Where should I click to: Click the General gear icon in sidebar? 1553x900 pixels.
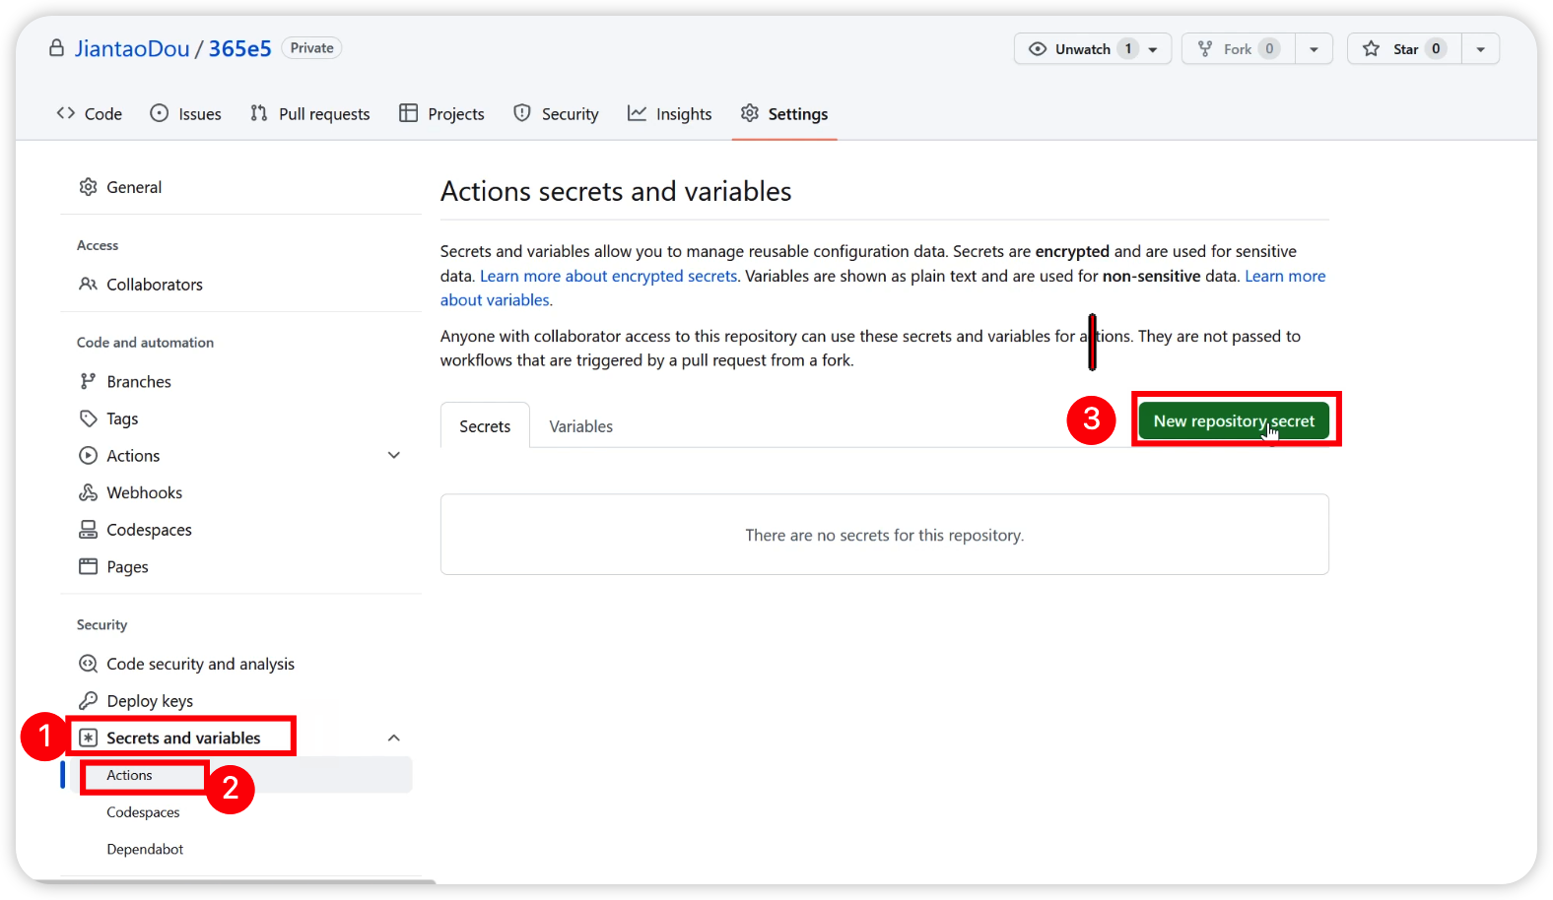[x=89, y=187]
